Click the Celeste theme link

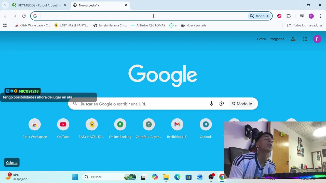pyautogui.click(x=12, y=163)
